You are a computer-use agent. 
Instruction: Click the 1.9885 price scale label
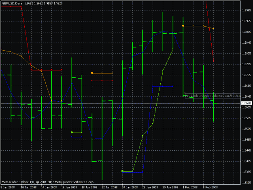(247, 32)
